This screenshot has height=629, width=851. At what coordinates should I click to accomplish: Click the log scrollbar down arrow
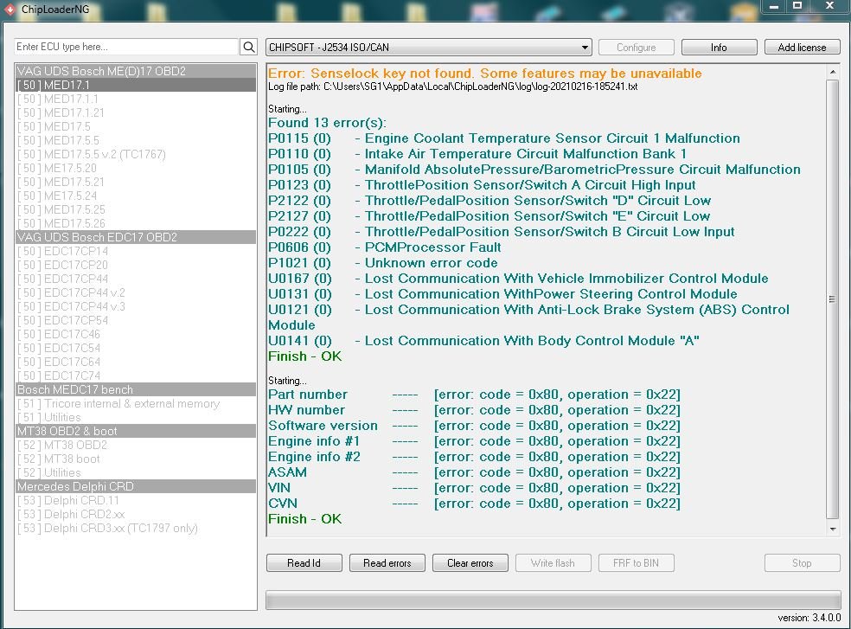(834, 529)
